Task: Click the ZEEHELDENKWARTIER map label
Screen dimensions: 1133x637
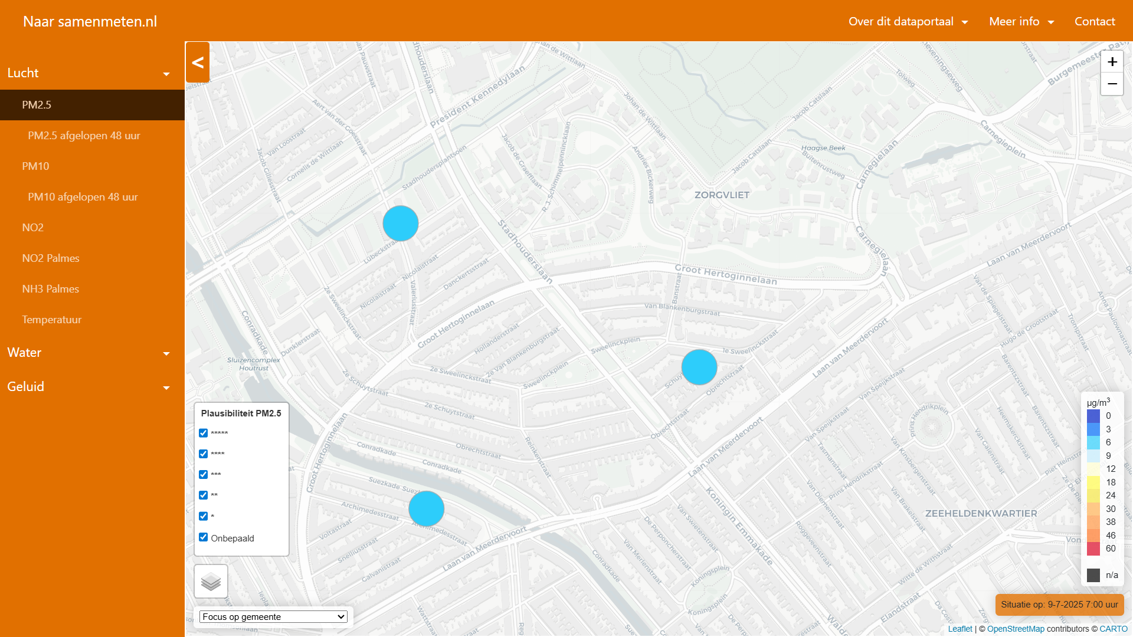Action: pyautogui.click(x=981, y=514)
